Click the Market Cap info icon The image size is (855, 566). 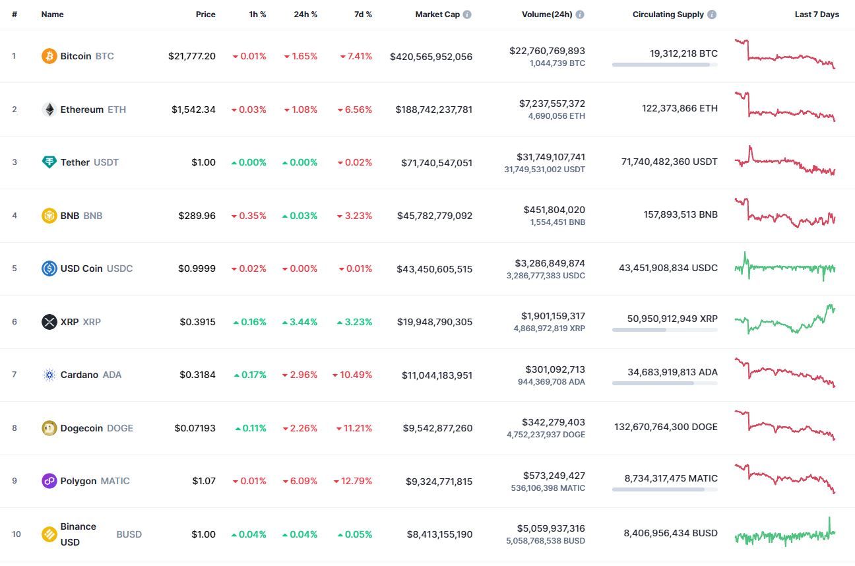[467, 15]
